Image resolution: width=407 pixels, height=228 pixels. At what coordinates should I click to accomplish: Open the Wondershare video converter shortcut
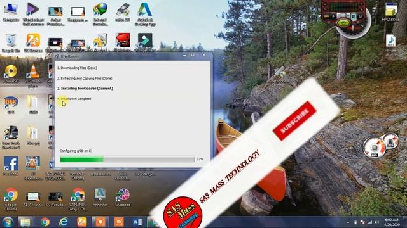pos(33,13)
